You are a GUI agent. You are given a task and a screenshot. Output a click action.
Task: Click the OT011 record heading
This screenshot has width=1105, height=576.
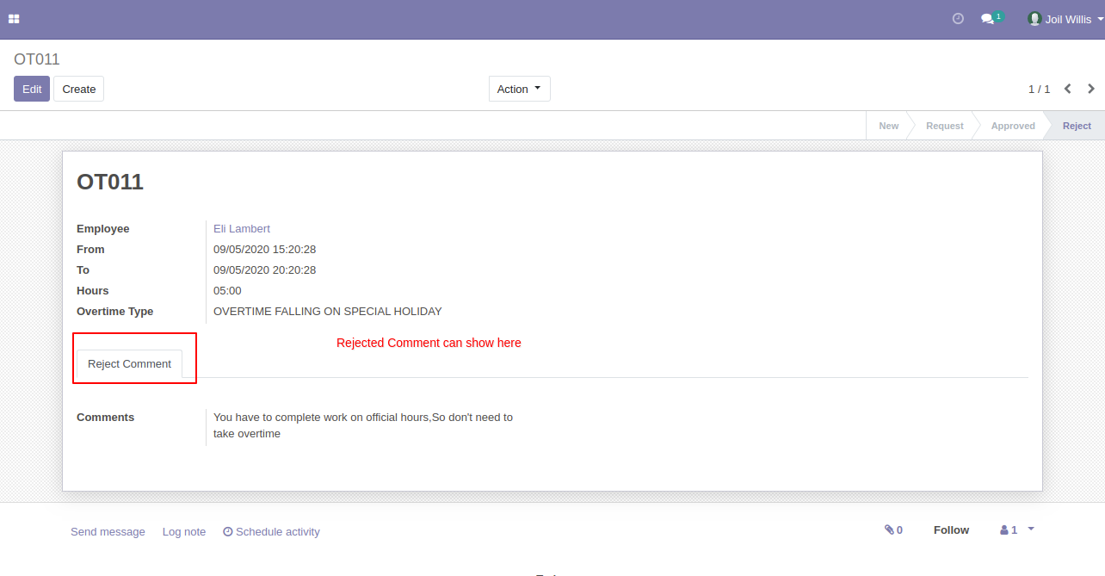(110, 182)
